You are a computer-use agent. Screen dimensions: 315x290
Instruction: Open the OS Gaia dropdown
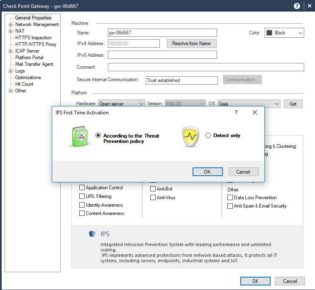tap(249, 104)
